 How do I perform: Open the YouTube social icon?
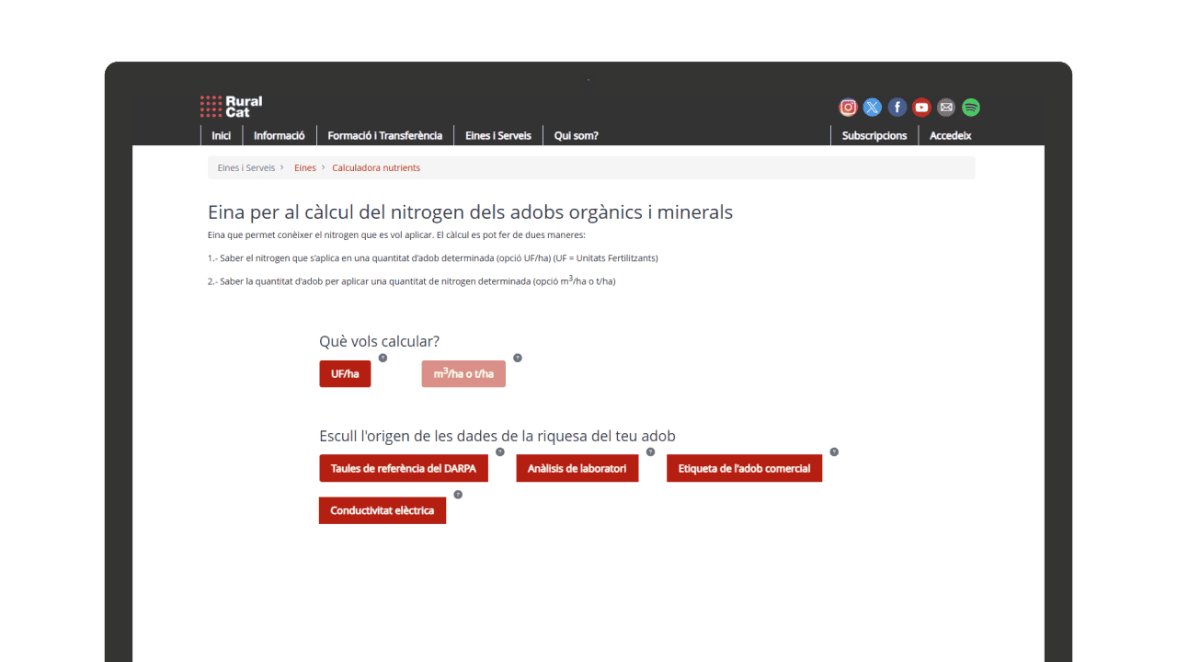pos(921,108)
